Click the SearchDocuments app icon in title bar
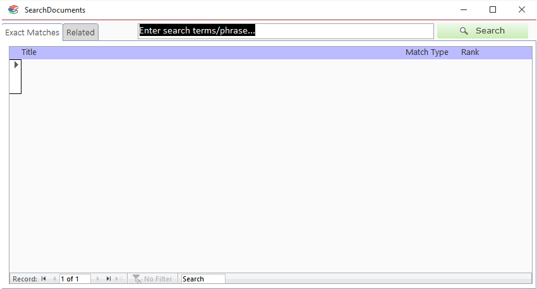 click(x=13, y=9)
